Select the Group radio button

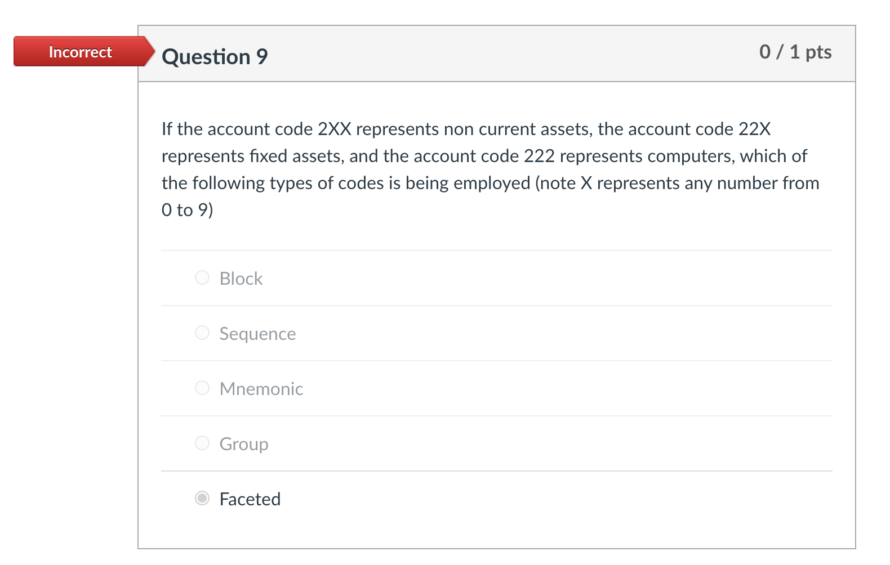click(202, 443)
